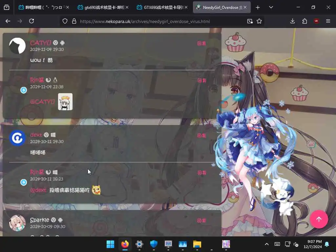Viewport: 336px width, 252px height.
Task: Expand the list all tabs chevron
Action: point(271,8)
